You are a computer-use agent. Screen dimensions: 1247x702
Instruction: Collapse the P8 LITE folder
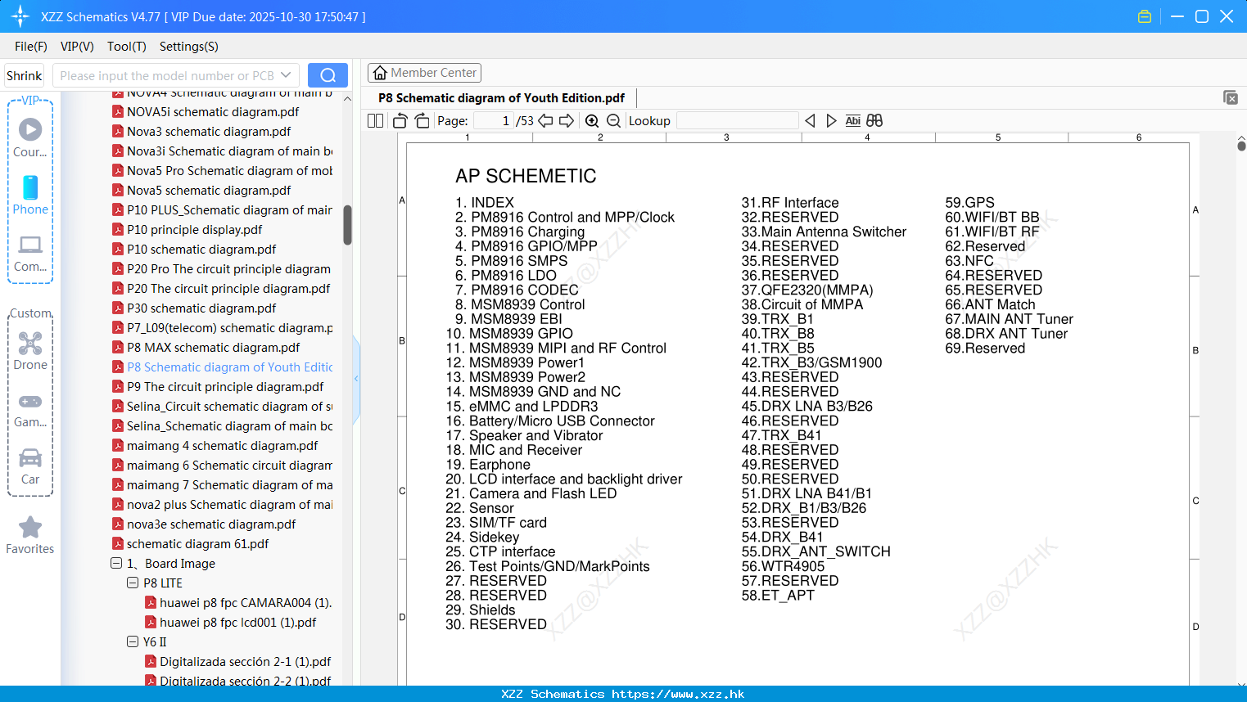click(x=133, y=583)
